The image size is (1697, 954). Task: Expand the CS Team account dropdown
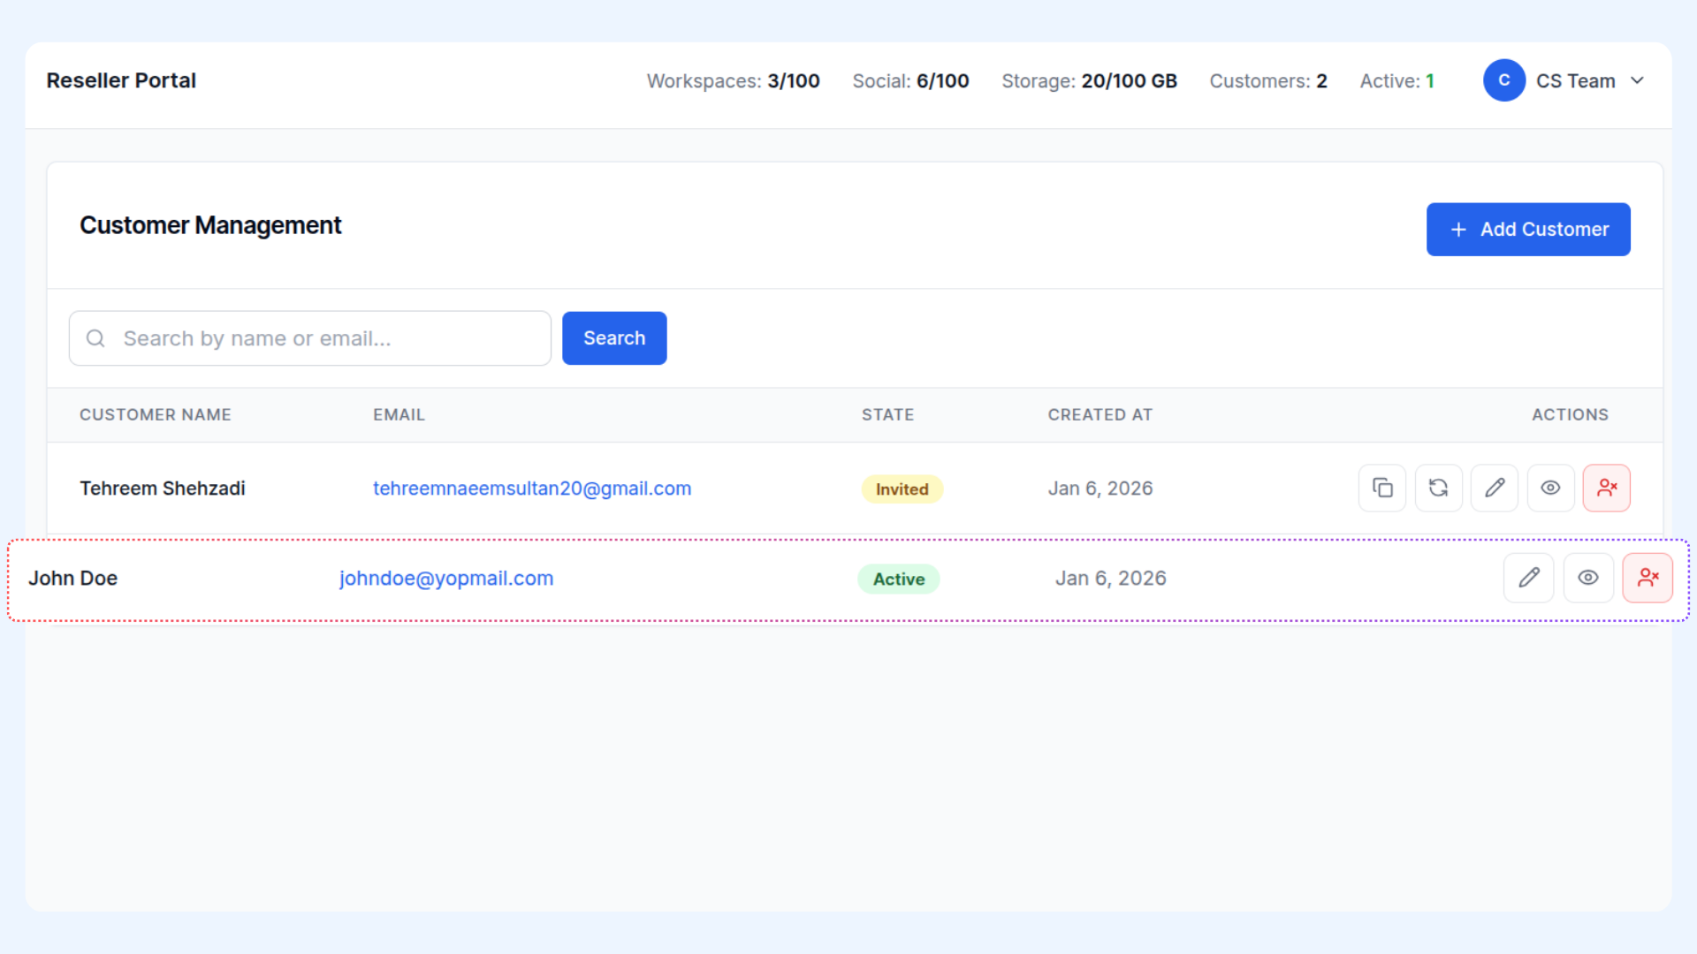[x=1637, y=80]
